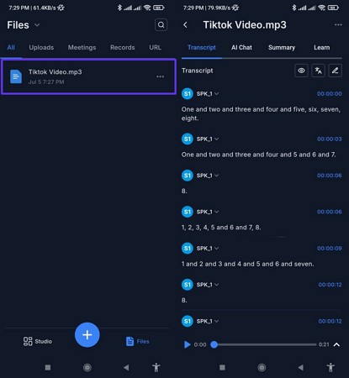Image resolution: width=349 pixels, height=378 pixels.
Task: Open the Tiktok Video.mp3 file entry
Action: coord(88,76)
